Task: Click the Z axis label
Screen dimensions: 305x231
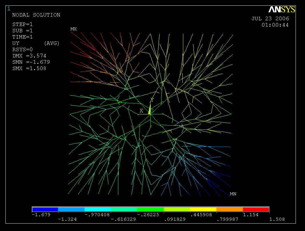Action: (x=152, y=111)
